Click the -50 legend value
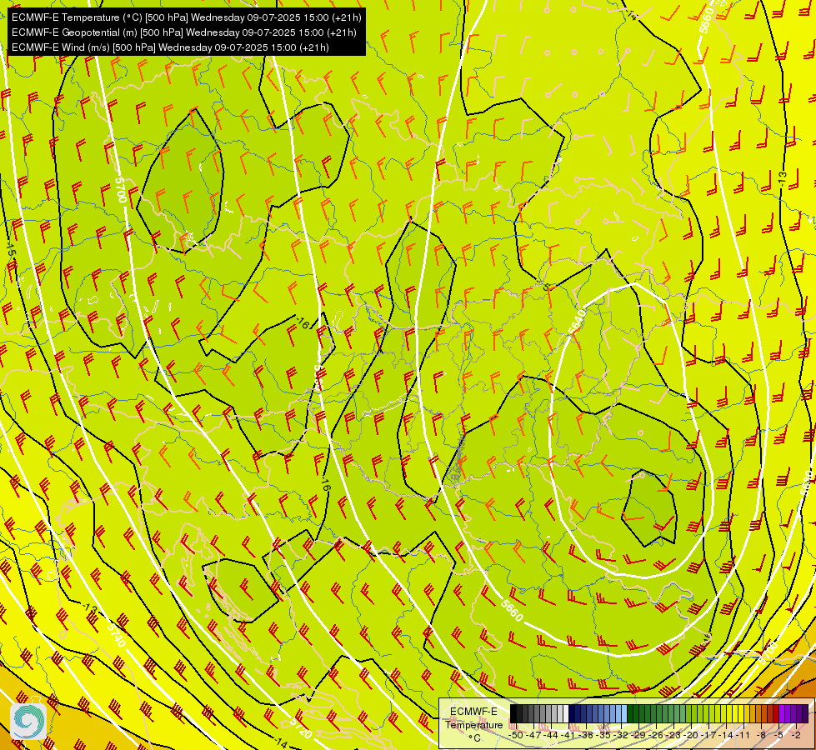This screenshot has width=816, height=750. point(516,735)
